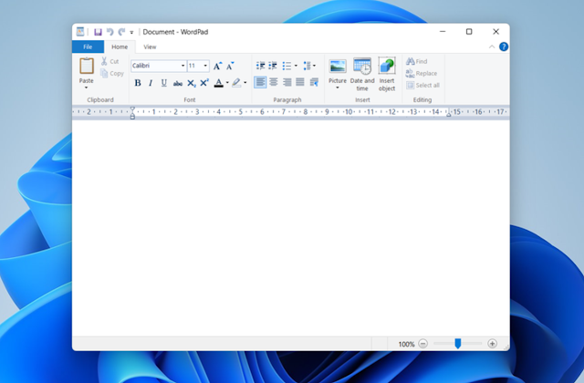Click the Select all button

pyautogui.click(x=423, y=85)
